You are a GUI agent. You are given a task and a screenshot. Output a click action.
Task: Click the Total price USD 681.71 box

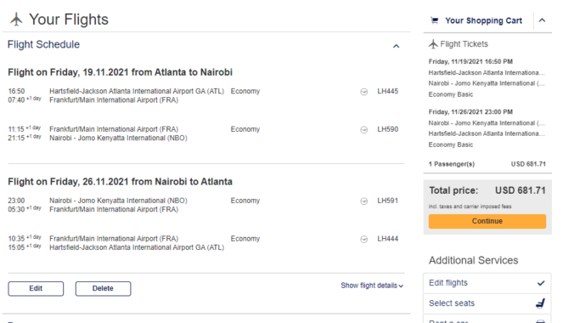point(487,207)
